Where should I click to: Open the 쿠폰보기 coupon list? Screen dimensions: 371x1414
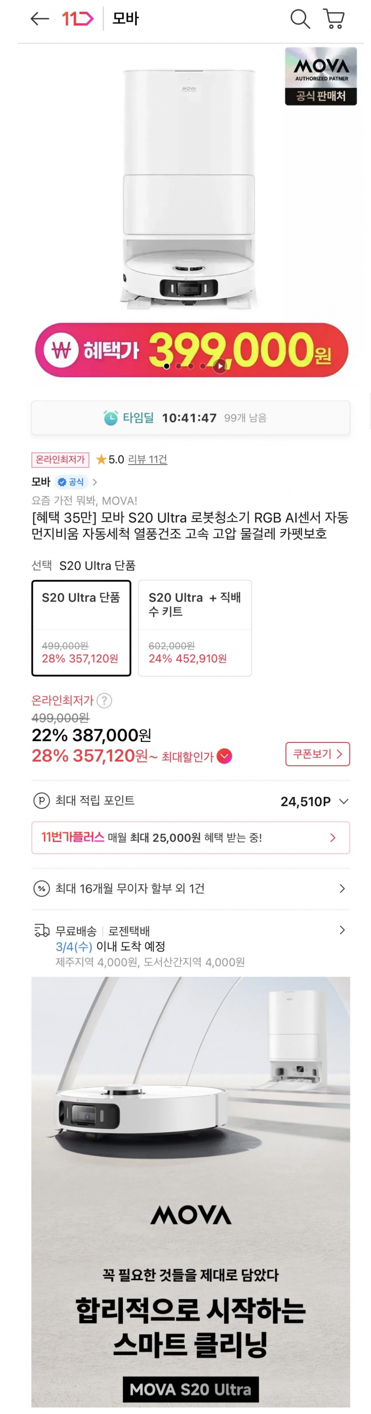point(317,755)
